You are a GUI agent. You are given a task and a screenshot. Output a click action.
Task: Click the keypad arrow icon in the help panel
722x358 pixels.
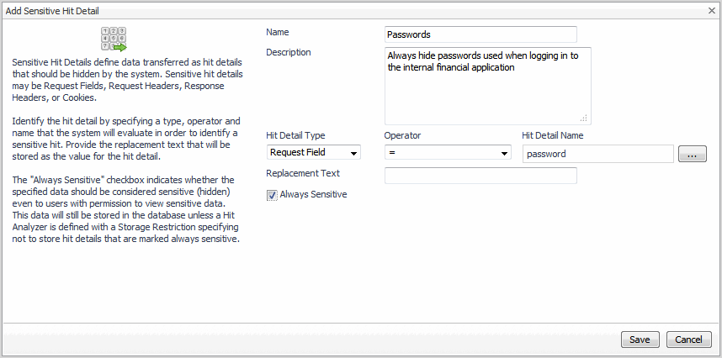[x=113, y=39]
